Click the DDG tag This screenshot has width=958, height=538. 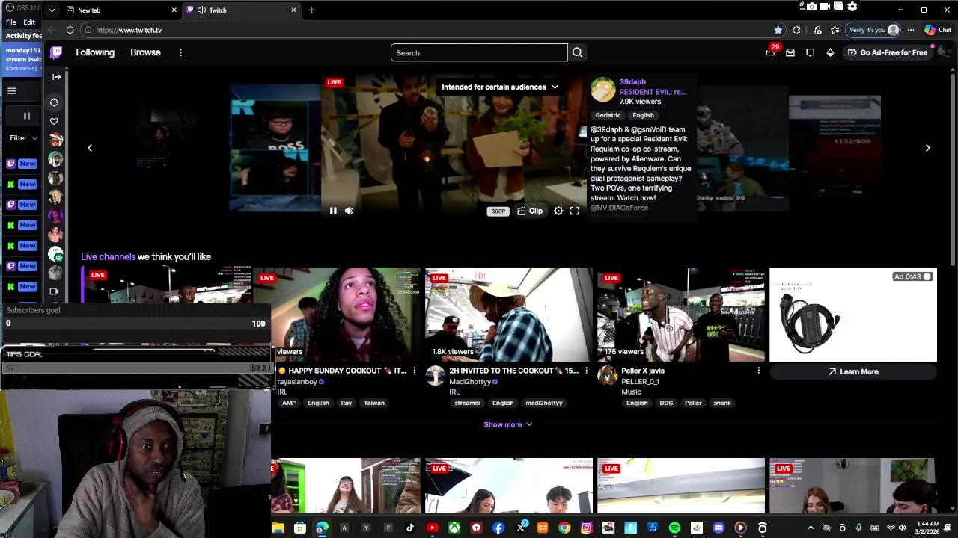coord(666,403)
